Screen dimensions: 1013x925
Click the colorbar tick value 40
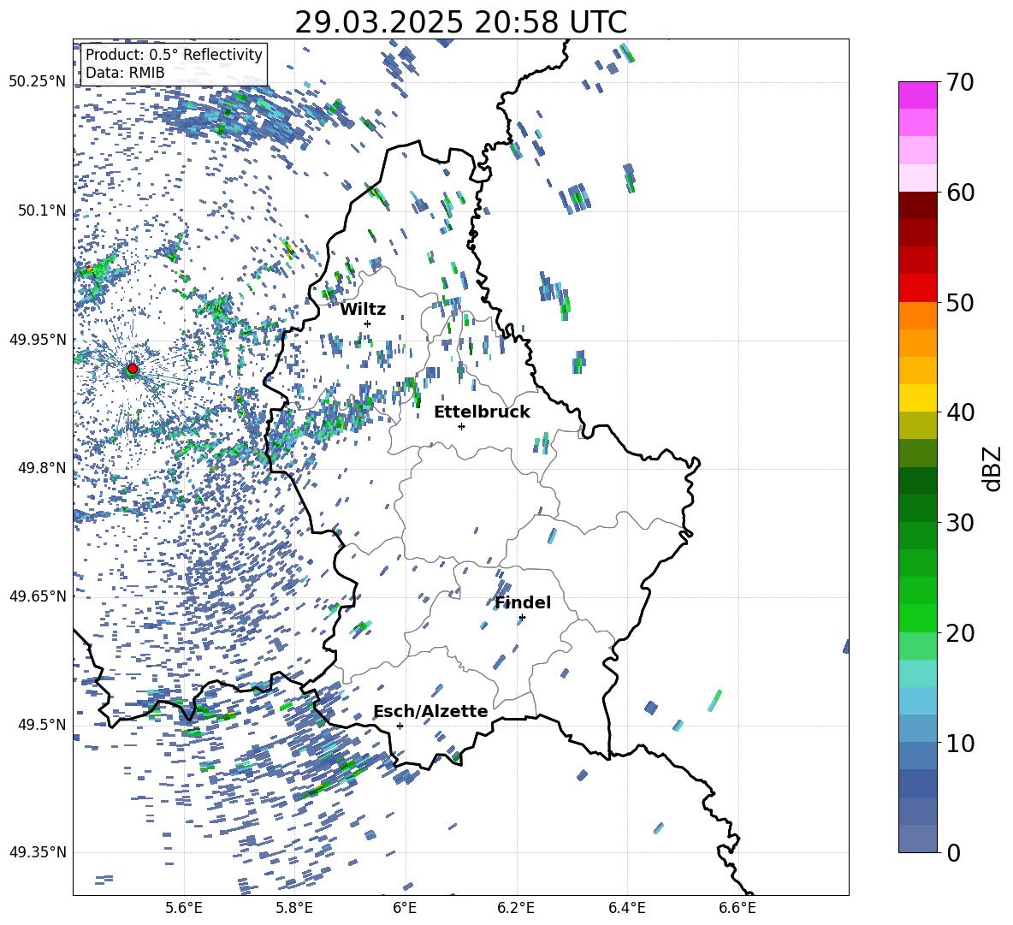point(960,412)
